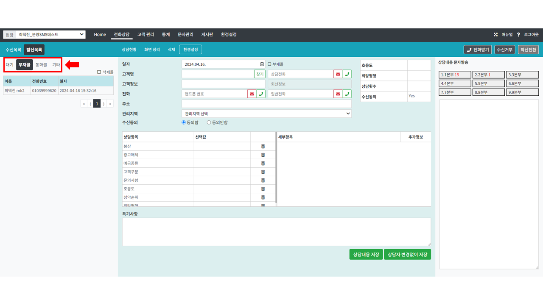The height and width of the screenshot is (305, 543).
Task: Click the red envelope icon beside 상담전화
Action: (x=338, y=74)
